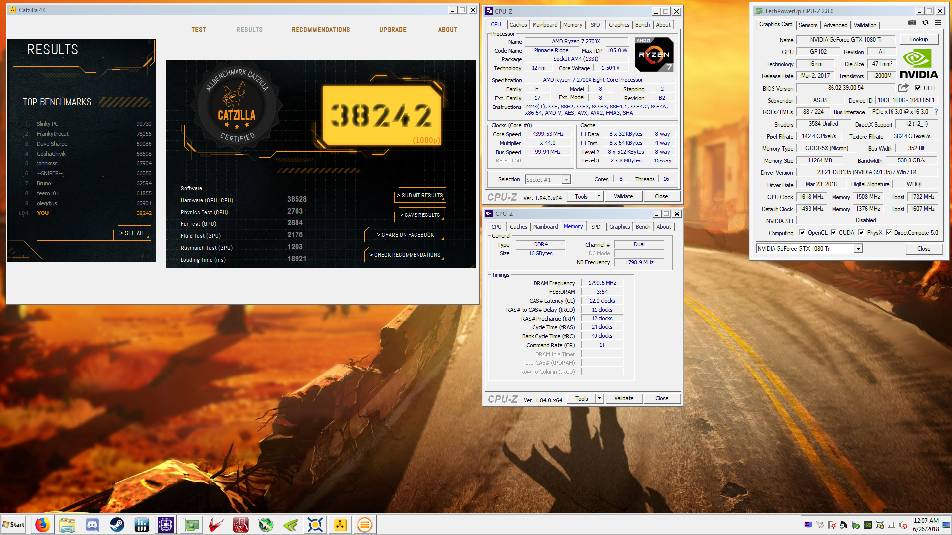Switch to the CPU-Z taskbar icon
The height and width of the screenshot is (535, 952).
(166, 525)
